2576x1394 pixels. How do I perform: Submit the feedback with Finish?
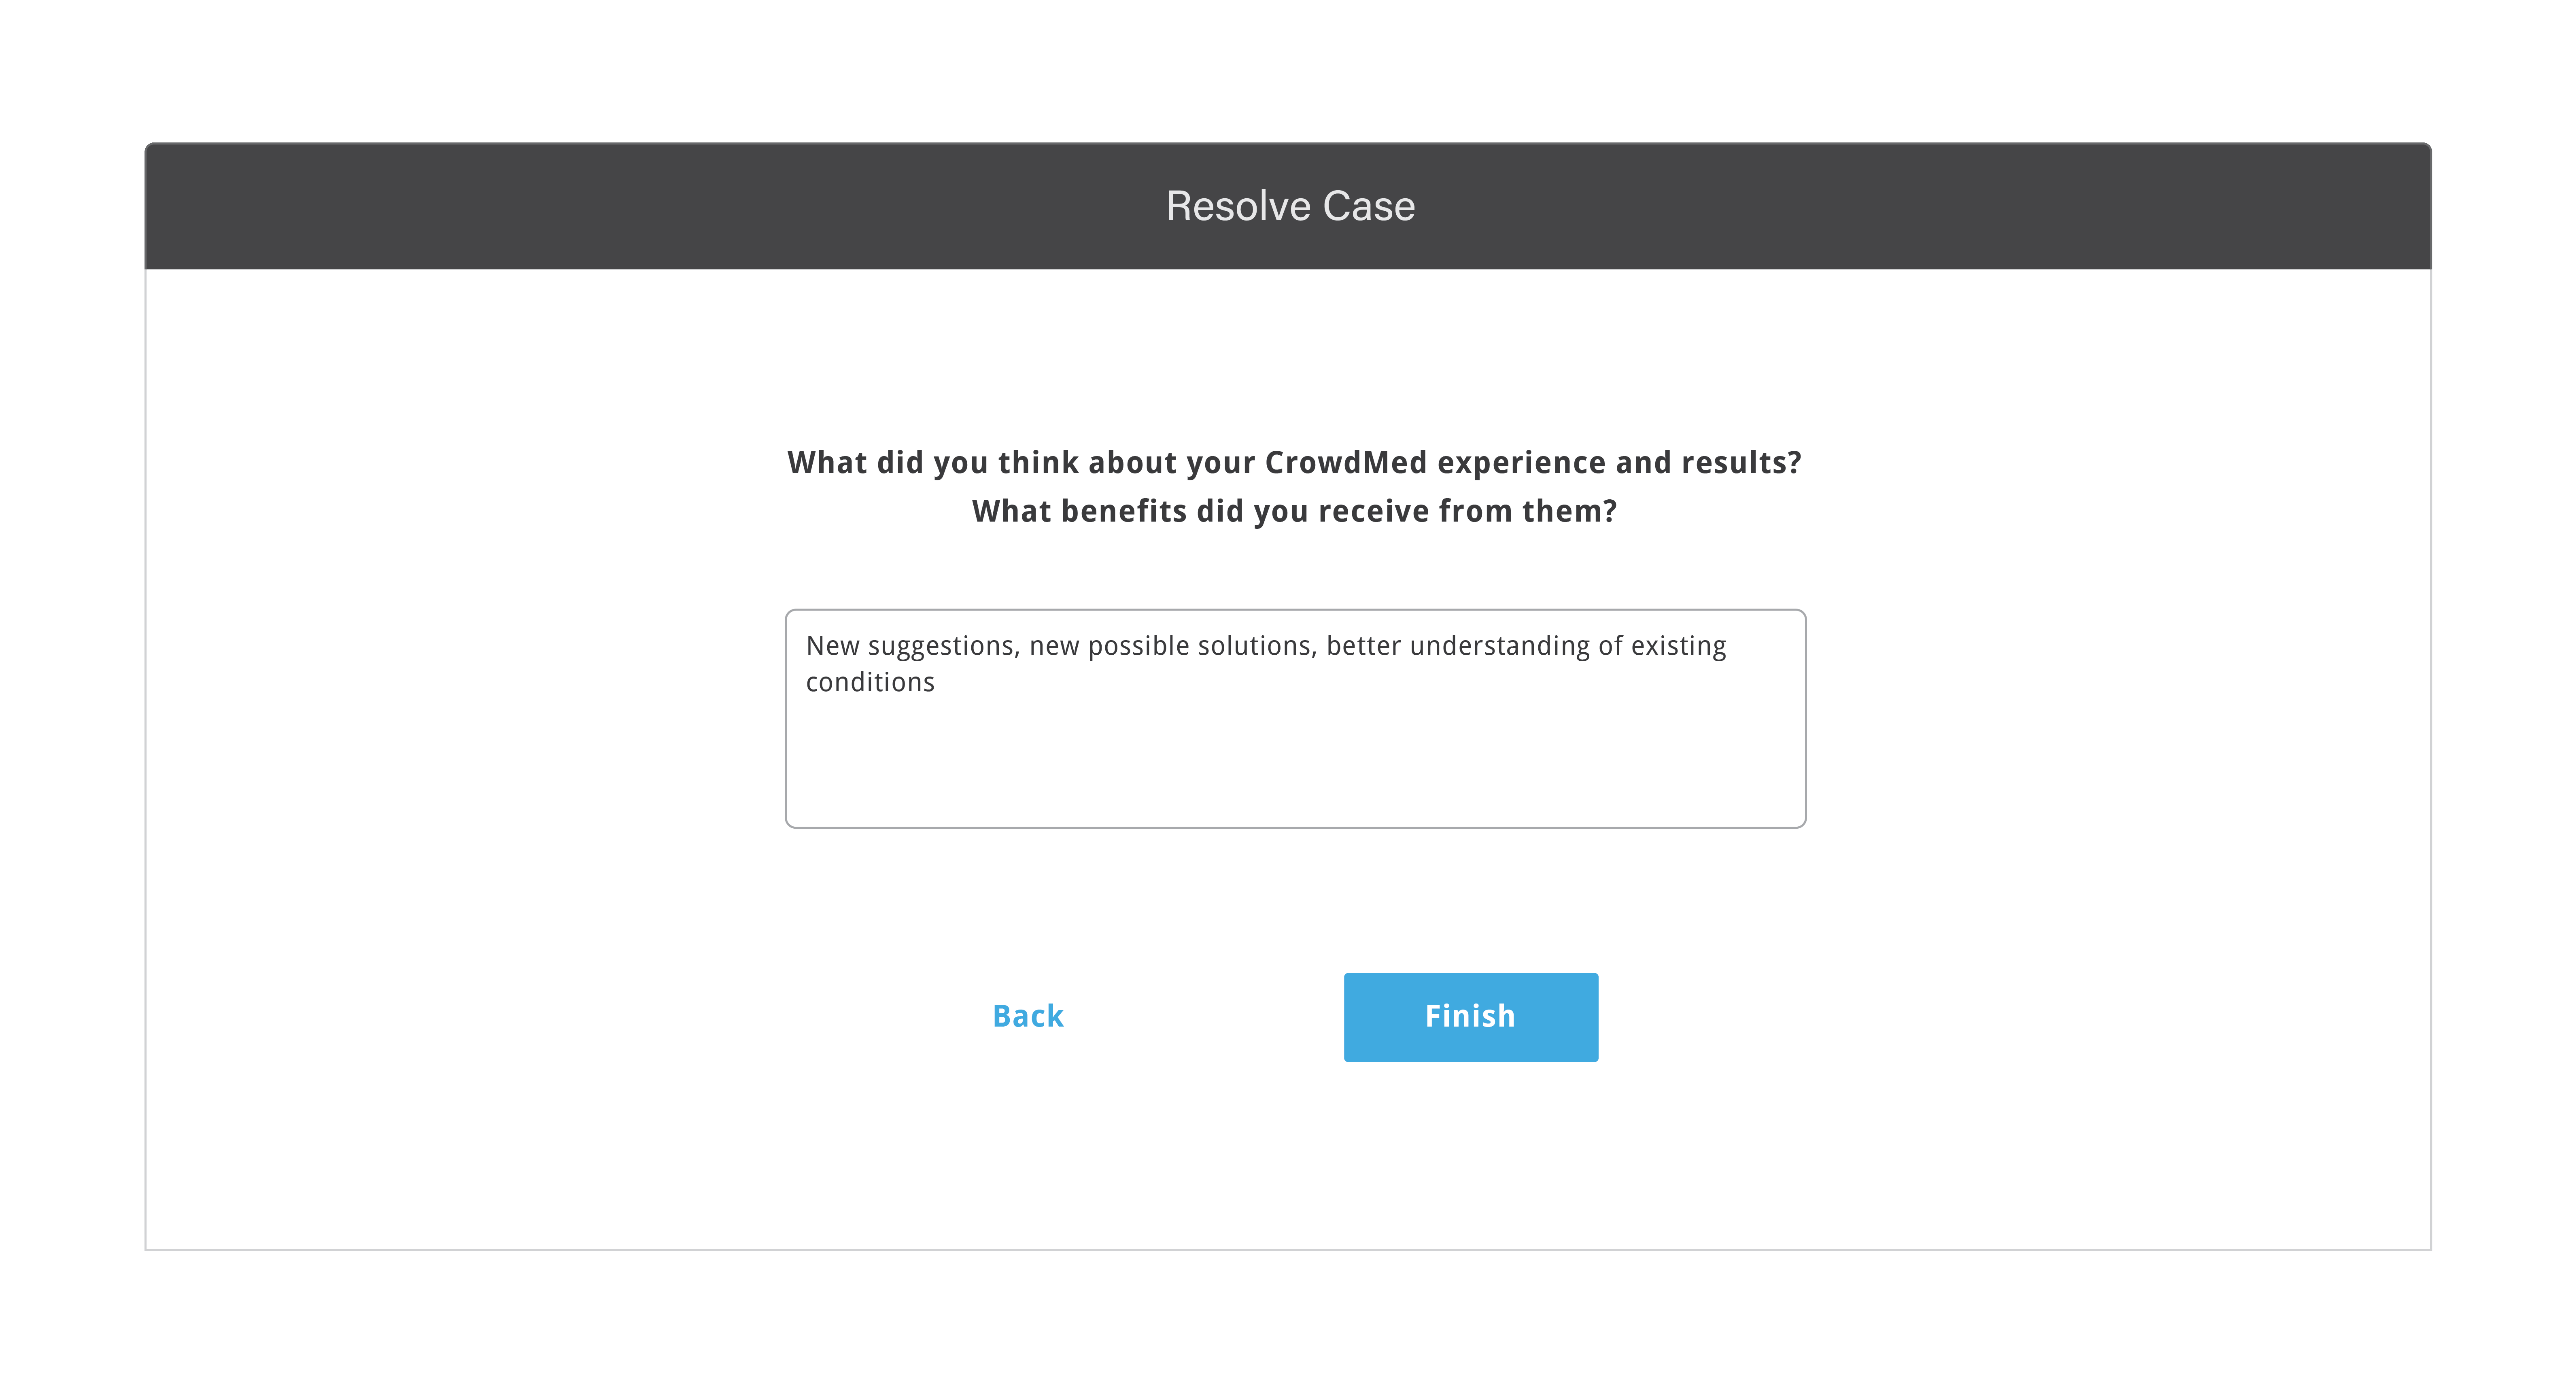coord(1470,1017)
